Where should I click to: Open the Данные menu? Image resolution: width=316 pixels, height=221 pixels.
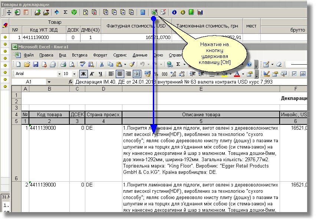pos(140,55)
